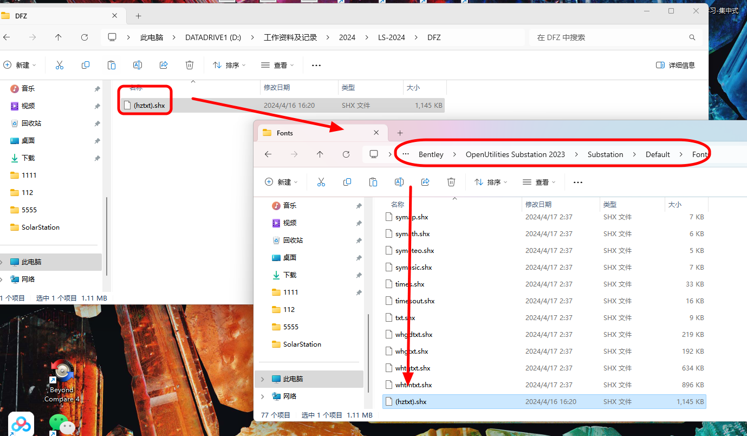Close the Fonts tab

[x=376, y=133]
